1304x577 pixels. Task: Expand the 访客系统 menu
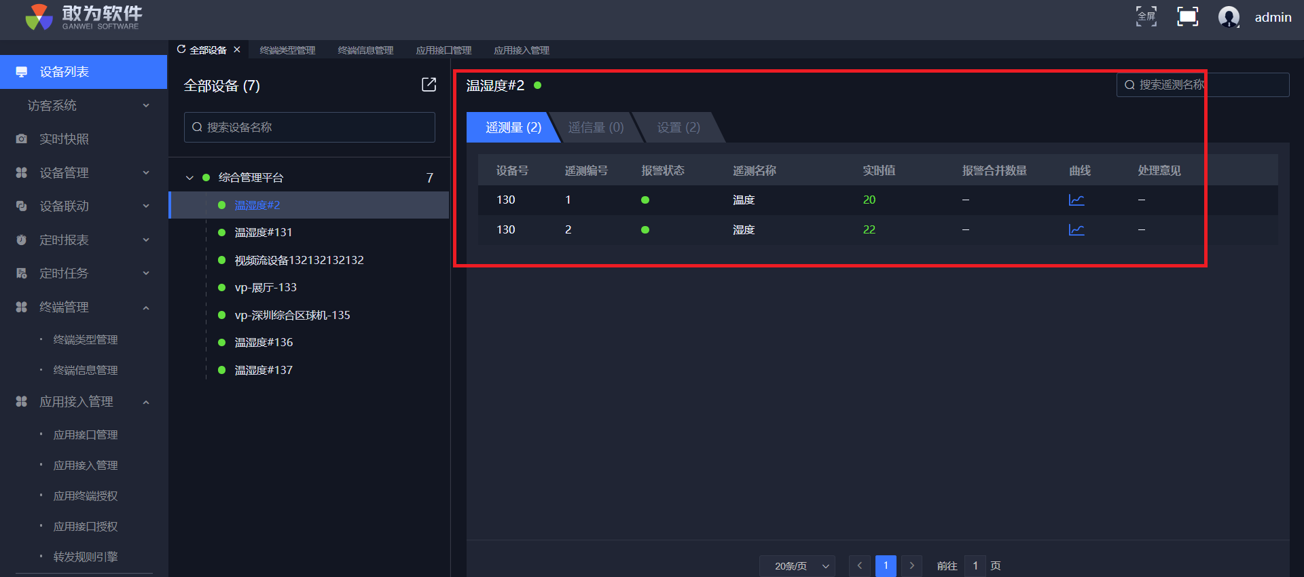[x=84, y=105]
